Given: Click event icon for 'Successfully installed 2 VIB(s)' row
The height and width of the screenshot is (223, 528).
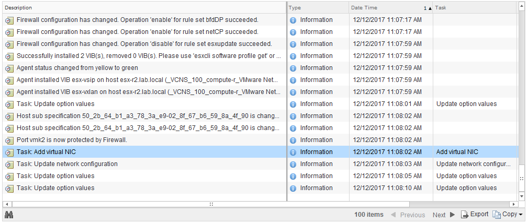Looking at the screenshot, I should tap(9, 56).
